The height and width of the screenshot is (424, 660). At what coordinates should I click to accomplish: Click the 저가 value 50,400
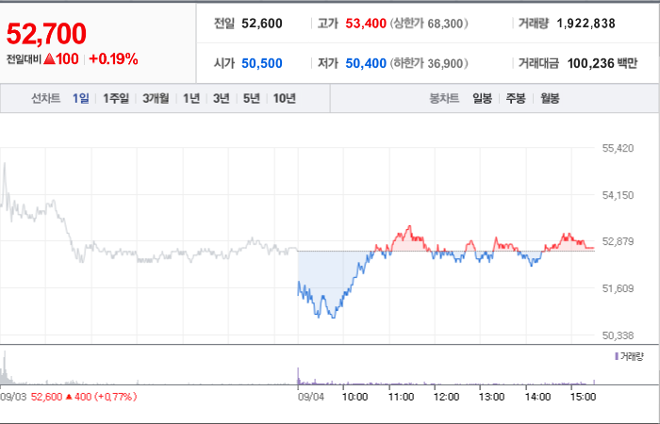pos(366,63)
